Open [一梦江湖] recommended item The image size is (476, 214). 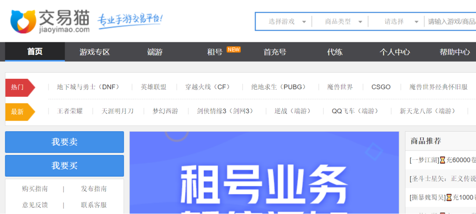[x=443, y=160]
